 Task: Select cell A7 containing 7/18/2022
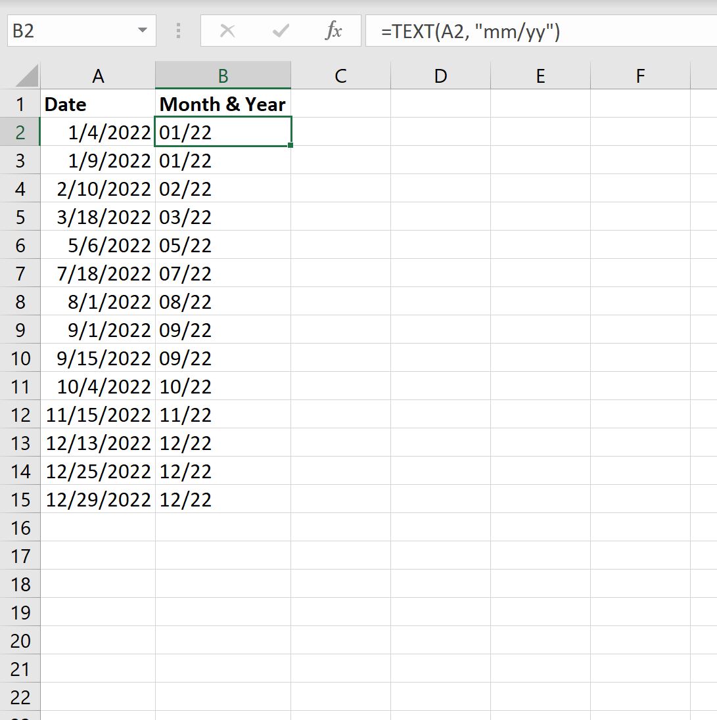pos(98,273)
